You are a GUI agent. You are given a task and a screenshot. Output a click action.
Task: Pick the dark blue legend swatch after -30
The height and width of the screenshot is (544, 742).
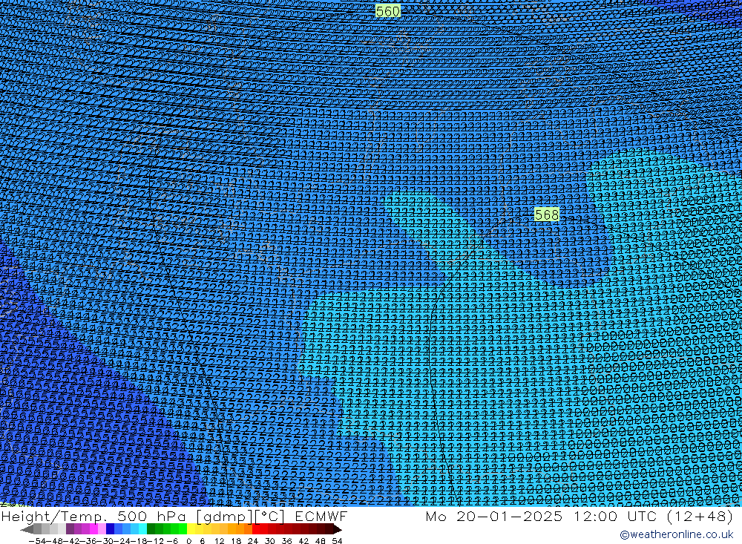110,528
